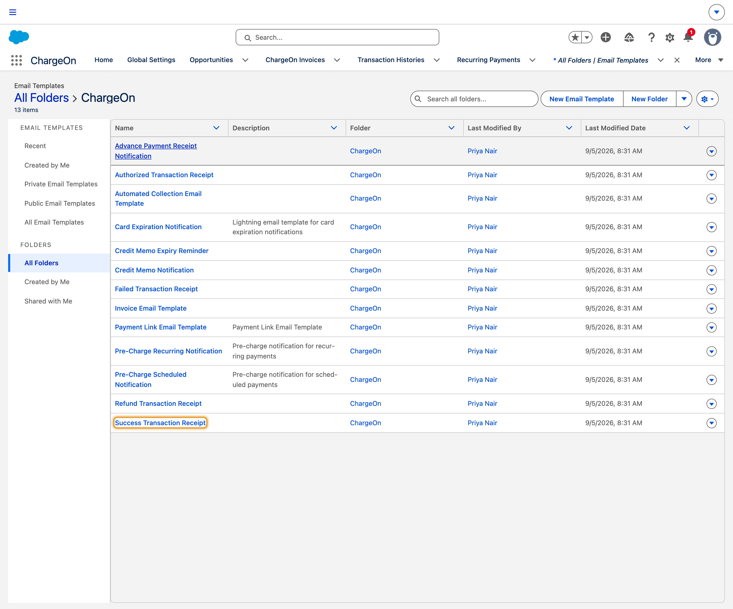Open the Global Settings tab
Viewport: 733px width, 609px height.
coord(151,60)
